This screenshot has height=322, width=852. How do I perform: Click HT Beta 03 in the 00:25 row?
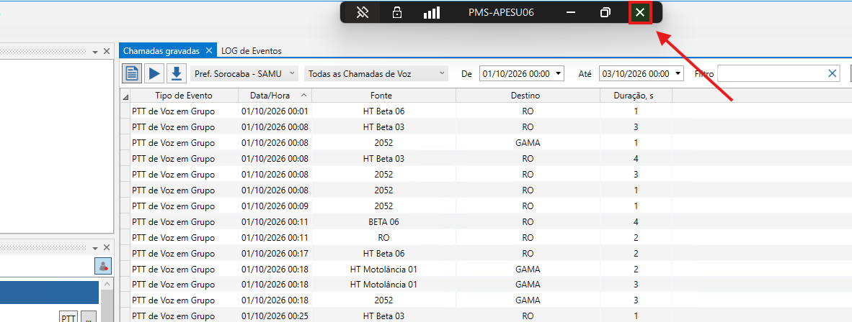[383, 316]
